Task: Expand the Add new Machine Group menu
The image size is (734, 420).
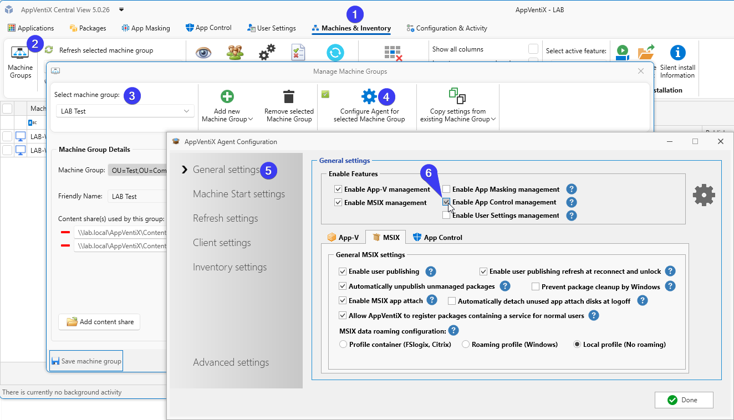Action: coord(227,115)
